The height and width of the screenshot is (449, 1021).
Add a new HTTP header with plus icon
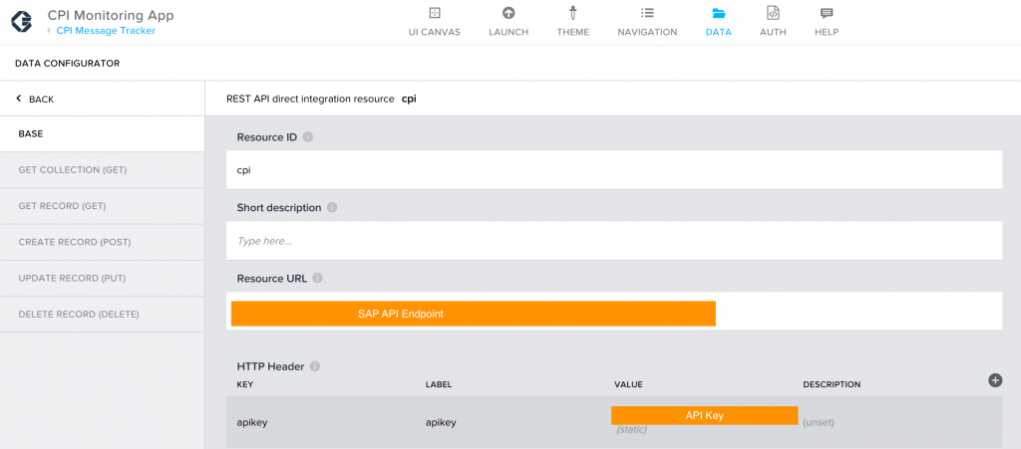pyautogui.click(x=995, y=380)
